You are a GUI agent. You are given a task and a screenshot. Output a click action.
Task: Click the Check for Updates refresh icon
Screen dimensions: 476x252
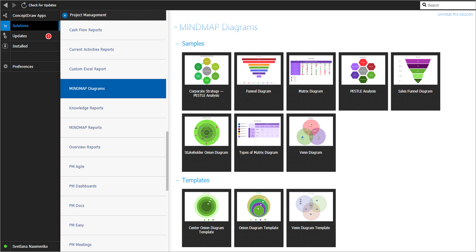point(24,5)
